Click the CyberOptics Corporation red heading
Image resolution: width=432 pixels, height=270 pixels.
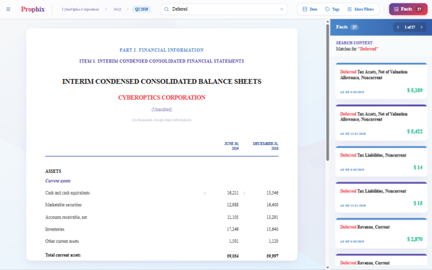coord(162,98)
